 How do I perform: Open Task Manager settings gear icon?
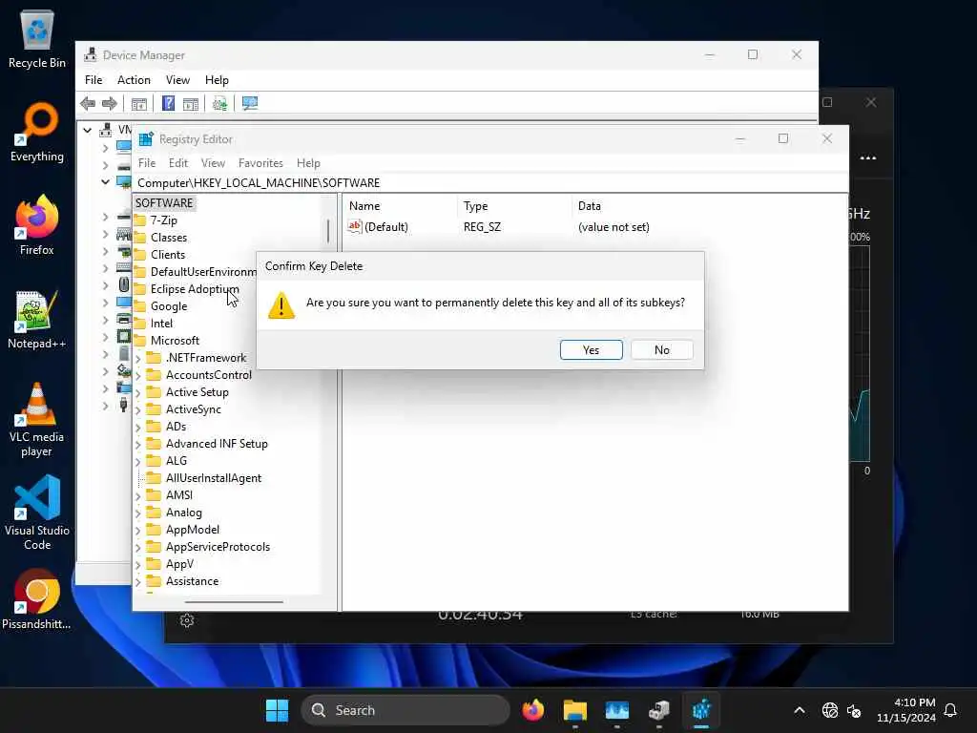[x=187, y=620]
